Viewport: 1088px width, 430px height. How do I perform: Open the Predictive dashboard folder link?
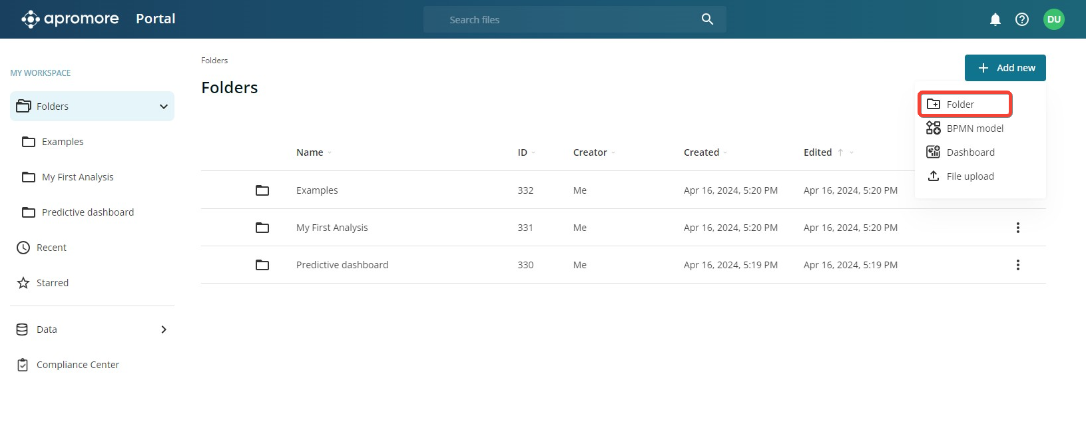(342, 265)
